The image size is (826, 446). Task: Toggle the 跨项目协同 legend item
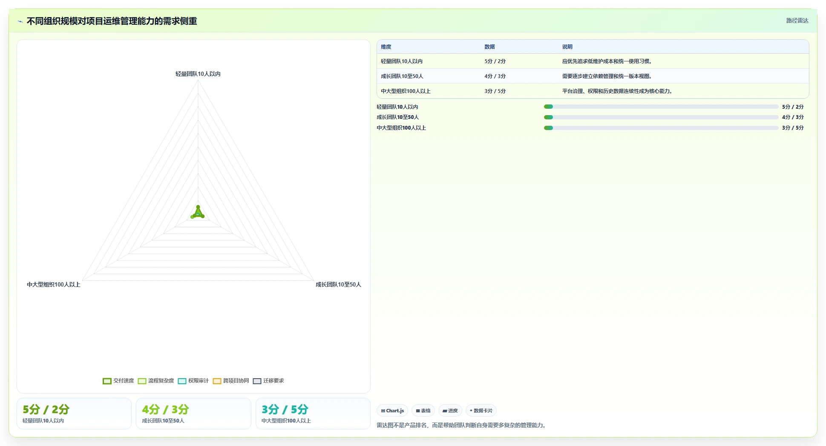[x=231, y=381]
